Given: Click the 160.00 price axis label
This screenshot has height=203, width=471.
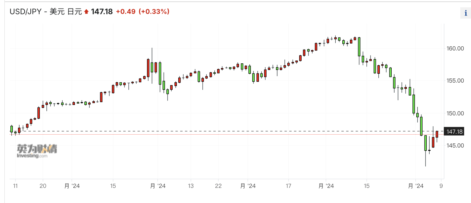Looking at the screenshot, I should [456, 49].
